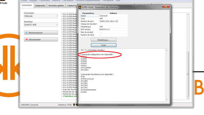Screen dimensions: 204x115
Task: Click the red X icon on Déconnecter
Action: [27, 39]
